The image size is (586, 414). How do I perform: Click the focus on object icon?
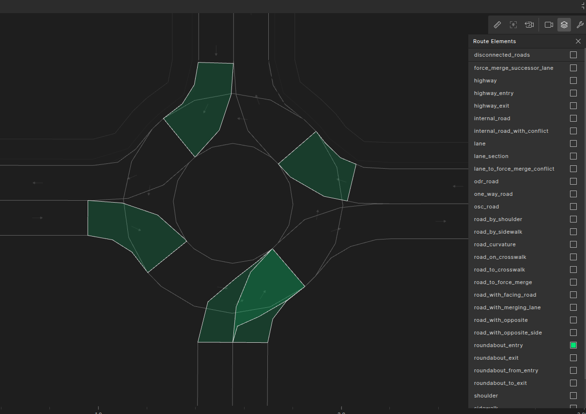(513, 25)
